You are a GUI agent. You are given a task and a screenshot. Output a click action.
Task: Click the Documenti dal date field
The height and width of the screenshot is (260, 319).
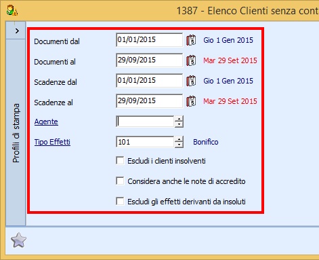pos(149,40)
